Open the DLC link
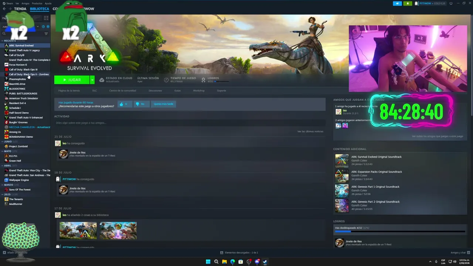Viewport: 473px width, 266px height. click(95, 91)
